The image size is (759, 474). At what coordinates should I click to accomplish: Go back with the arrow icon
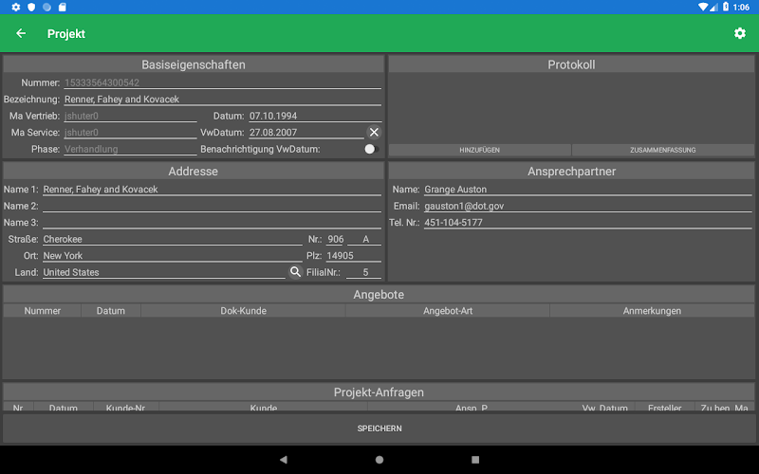pyautogui.click(x=21, y=33)
